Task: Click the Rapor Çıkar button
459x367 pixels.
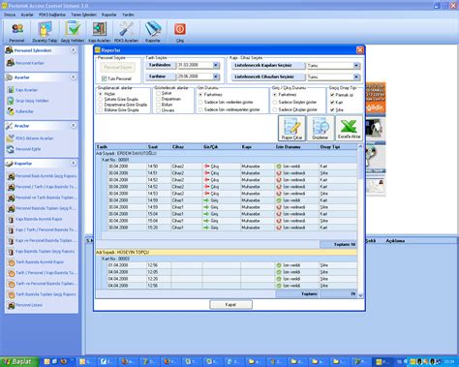Action: [x=291, y=129]
